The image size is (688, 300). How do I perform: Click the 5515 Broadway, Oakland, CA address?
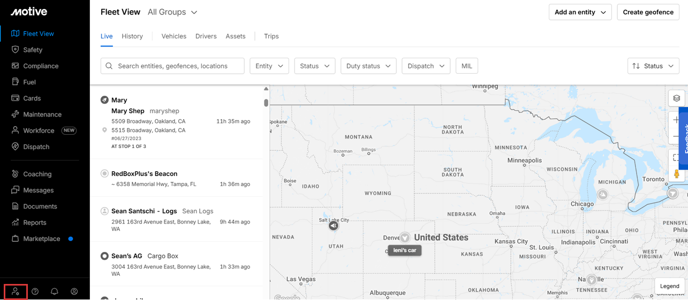[x=148, y=130]
